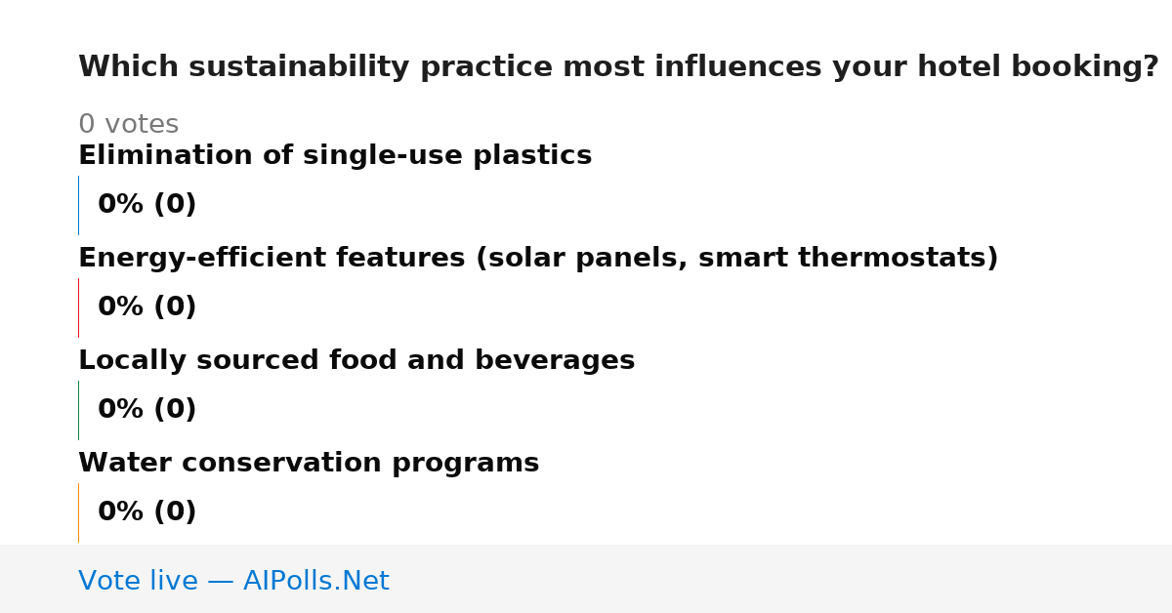Click 'Vote live' text in footer
The width and height of the screenshot is (1172, 613).
[x=138, y=582]
